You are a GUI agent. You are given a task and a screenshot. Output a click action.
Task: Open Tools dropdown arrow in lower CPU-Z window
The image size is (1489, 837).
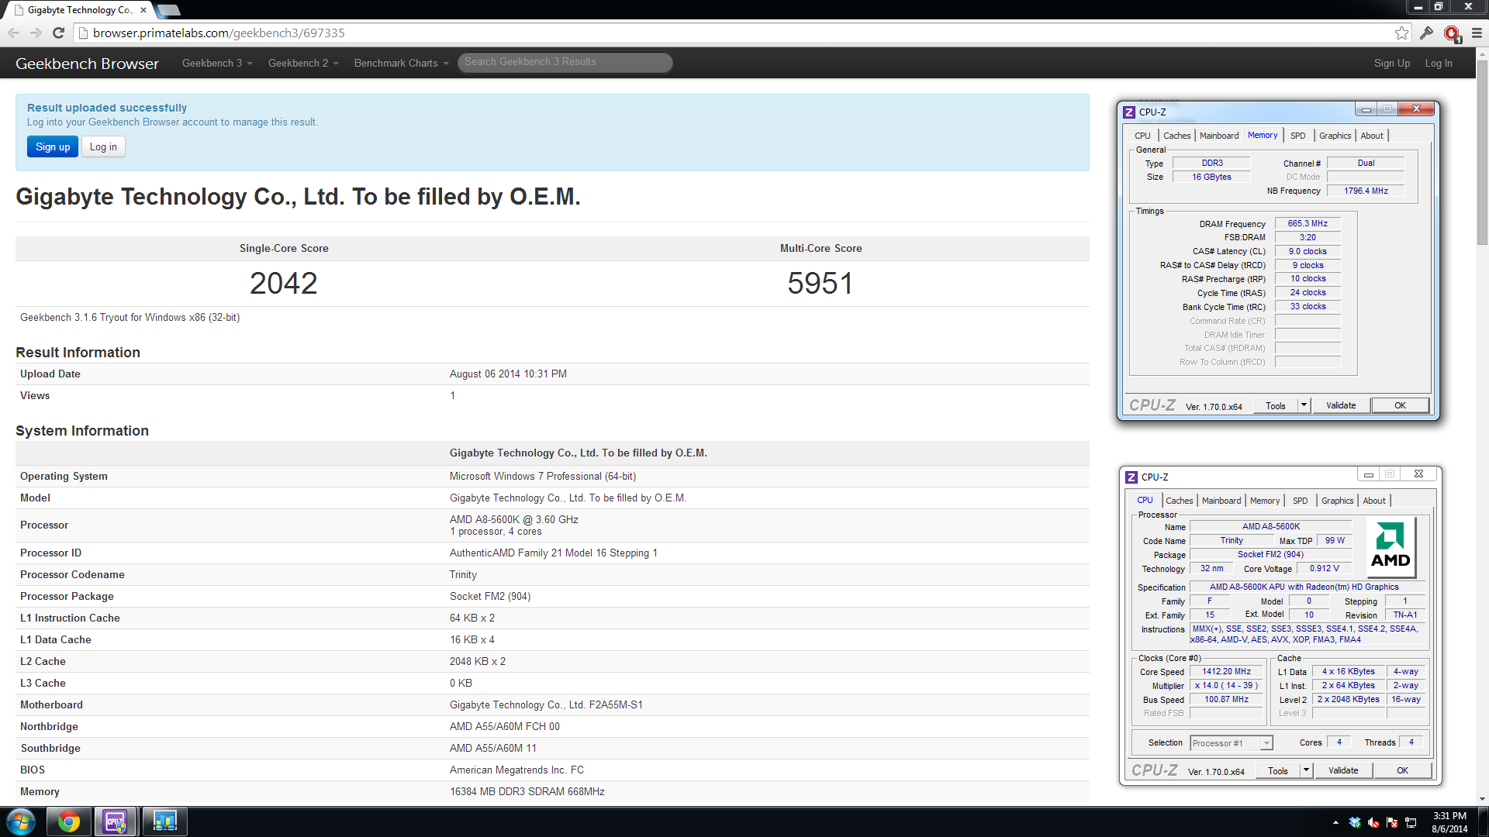[1306, 770]
